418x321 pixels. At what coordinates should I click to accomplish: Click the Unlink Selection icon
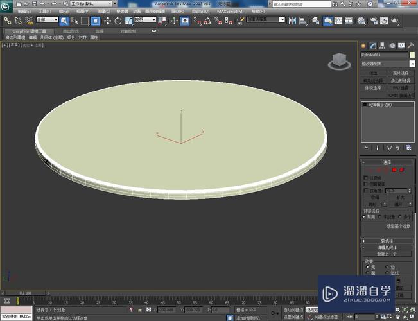[x=18, y=21]
